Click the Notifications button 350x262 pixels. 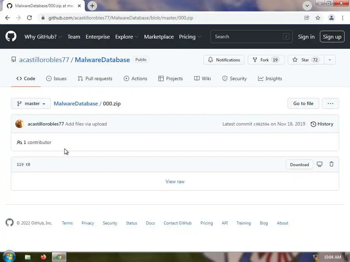[x=224, y=60]
